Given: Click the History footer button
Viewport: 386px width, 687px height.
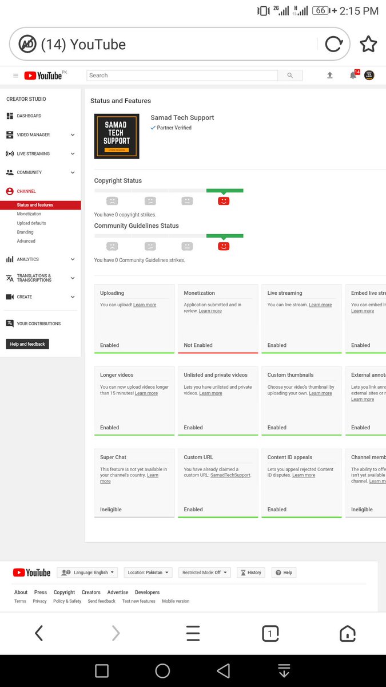Looking at the screenshot, I should (251, 572).
